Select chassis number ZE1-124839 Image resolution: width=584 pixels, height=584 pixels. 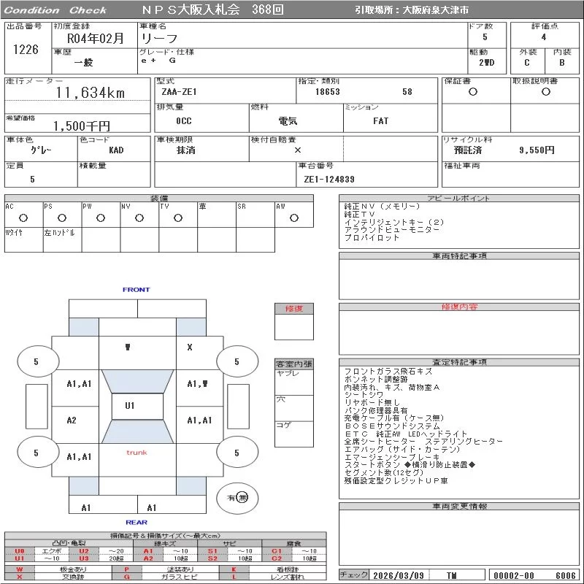tap(329, 179)
